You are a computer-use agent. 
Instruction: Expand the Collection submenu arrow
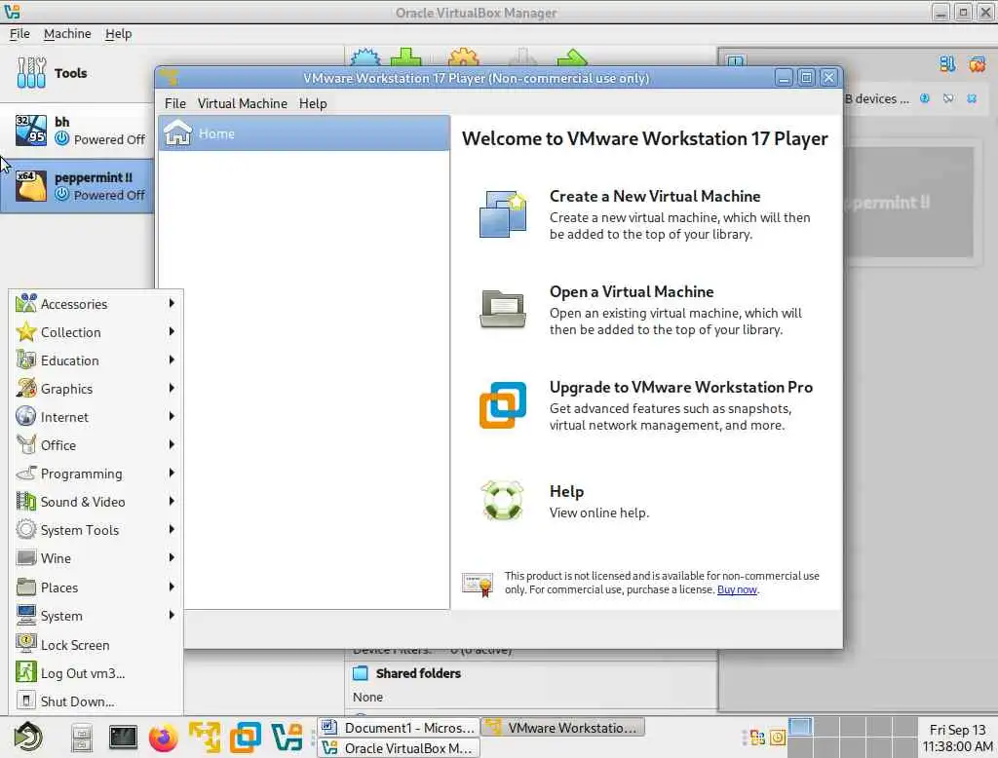point(172,331)
